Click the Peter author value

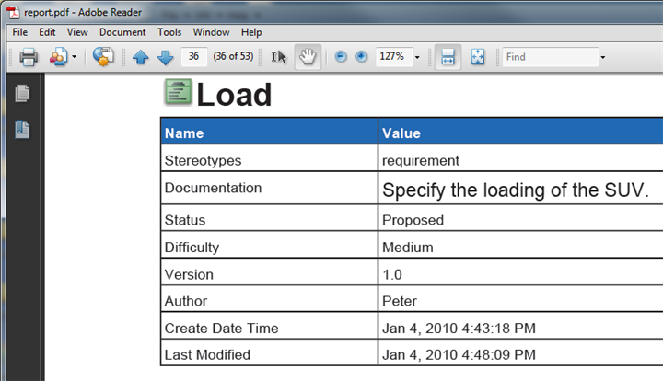tap(400, 301)
